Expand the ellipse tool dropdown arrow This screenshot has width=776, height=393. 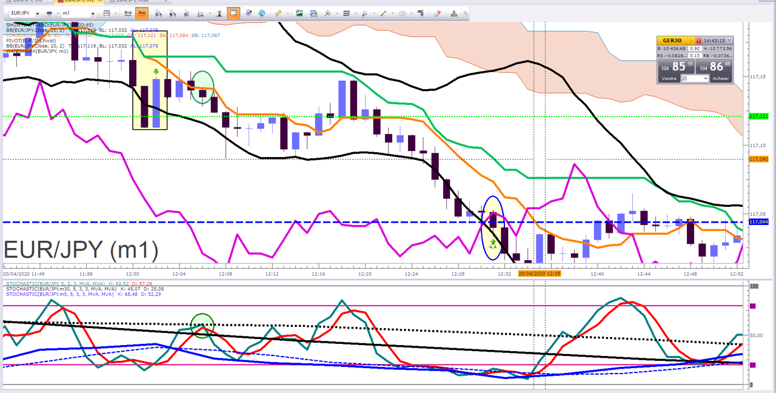pyautogui.click(x=412, y=13)
